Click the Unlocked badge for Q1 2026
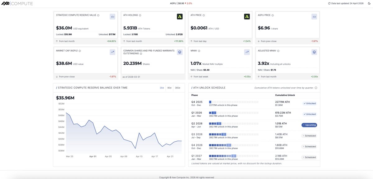Screen dimensions: 373x179 tap(309, 114)
